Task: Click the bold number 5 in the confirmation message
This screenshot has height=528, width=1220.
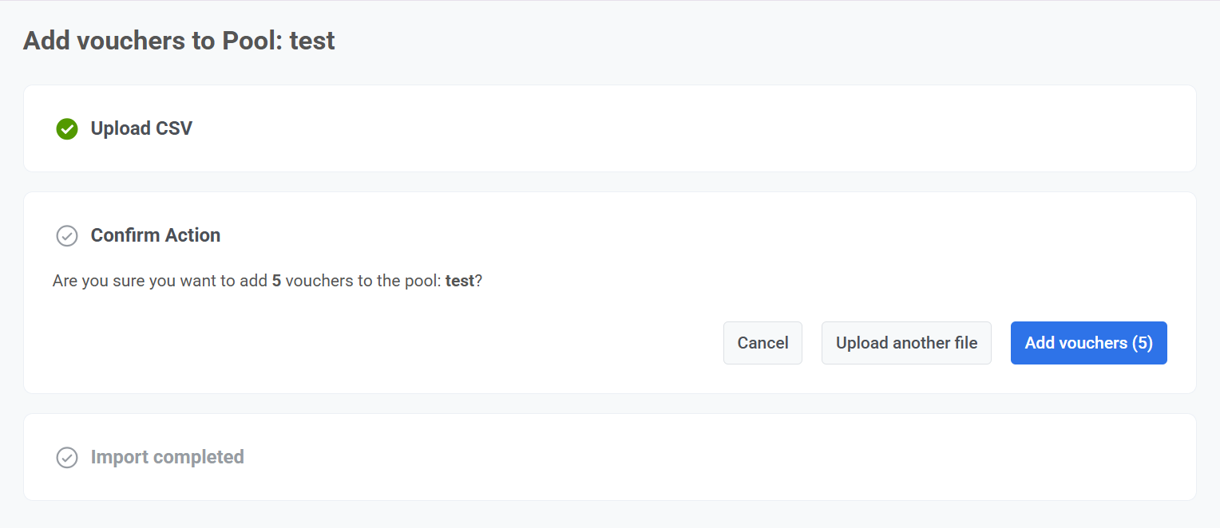Action: (276, 282)
